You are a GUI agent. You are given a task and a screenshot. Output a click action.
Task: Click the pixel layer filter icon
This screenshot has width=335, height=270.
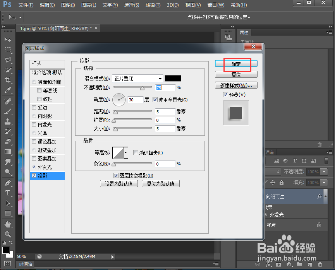click(x=276, y=161)
